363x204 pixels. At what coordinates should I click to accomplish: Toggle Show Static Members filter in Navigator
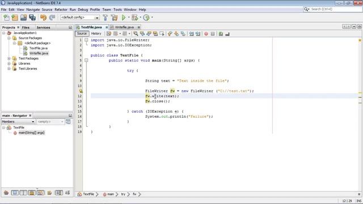click(23, 193)
